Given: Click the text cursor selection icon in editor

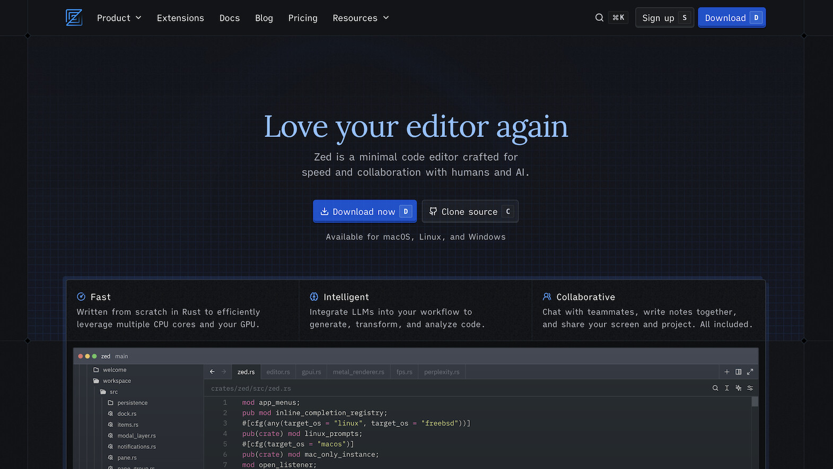Looking at the screenshot, I should click(x=727, y=388).
